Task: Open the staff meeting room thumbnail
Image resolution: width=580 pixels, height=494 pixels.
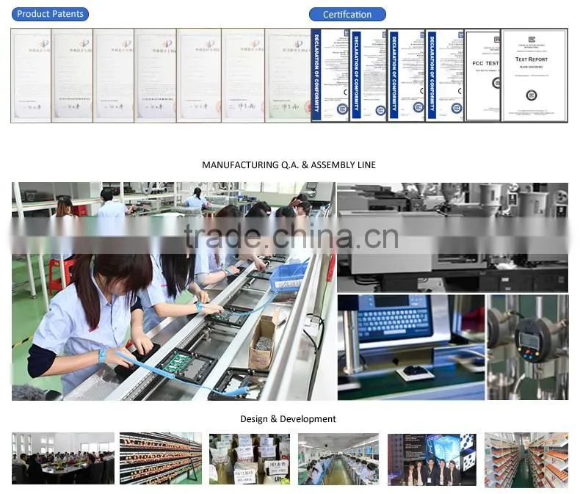Action: click(x=63, y=459)
